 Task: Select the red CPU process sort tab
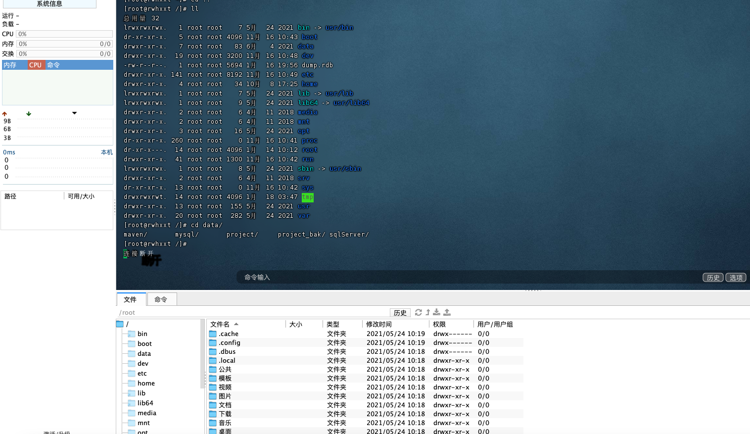pos(36,65)
